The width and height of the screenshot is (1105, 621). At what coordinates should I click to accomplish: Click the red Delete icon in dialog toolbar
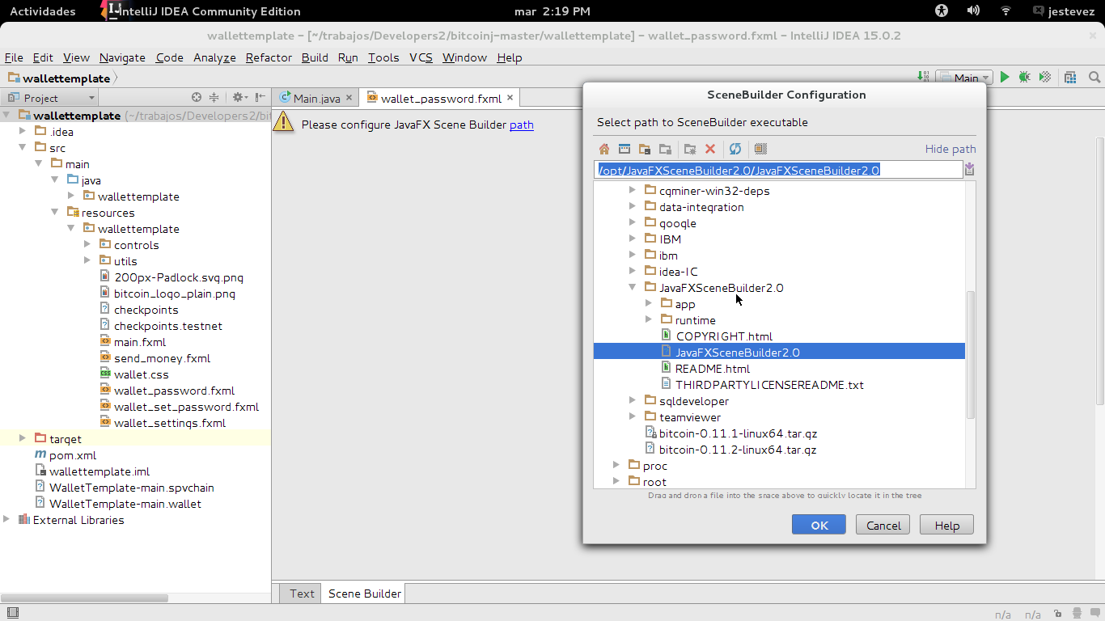pyautogui.click(x=710, y=149)
